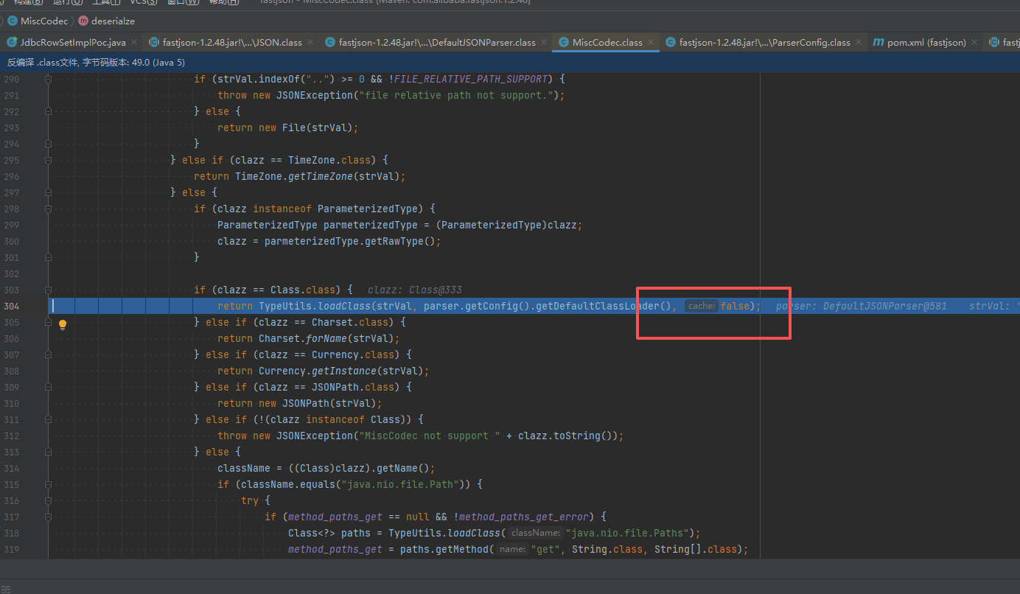Fold the else-if block at line 295
Viewport: 1020px width, 594px height.
click(48, 160)
